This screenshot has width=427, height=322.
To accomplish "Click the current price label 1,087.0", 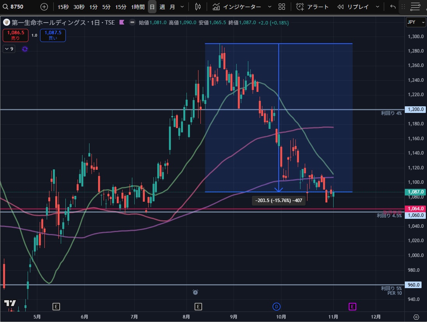I will [x=415, y=192].
